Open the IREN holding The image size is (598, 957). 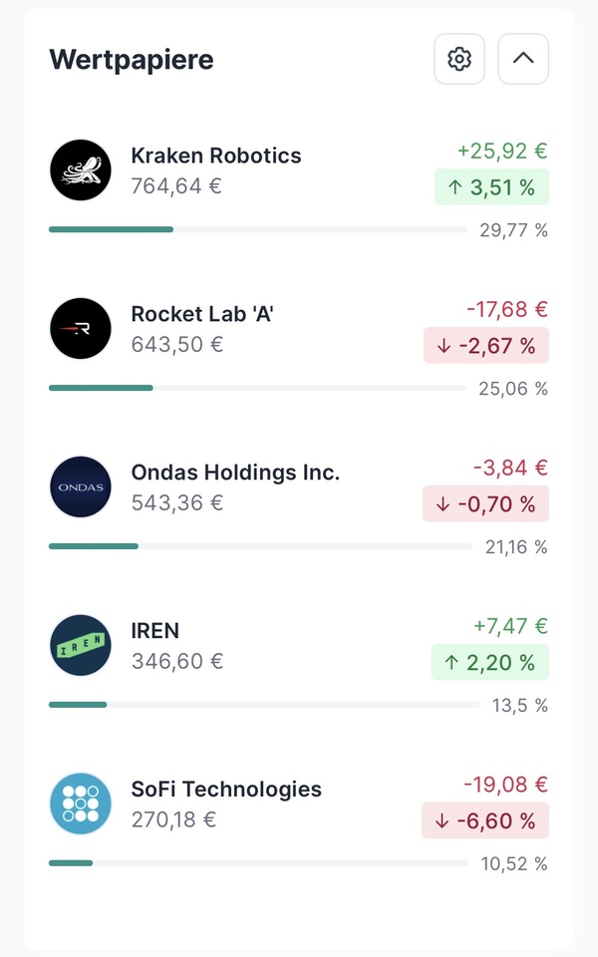[155, 631]
